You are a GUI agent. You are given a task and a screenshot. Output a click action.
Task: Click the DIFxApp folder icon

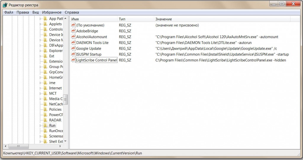[45, 45]
